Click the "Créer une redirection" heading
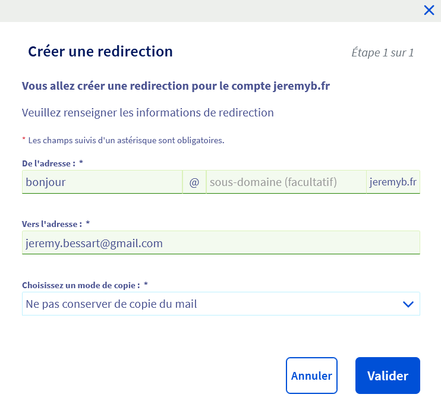 (x=100, y=52)
